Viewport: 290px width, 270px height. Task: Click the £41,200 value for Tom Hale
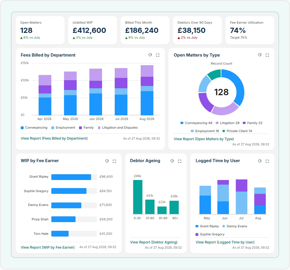(x=106, y=234)
